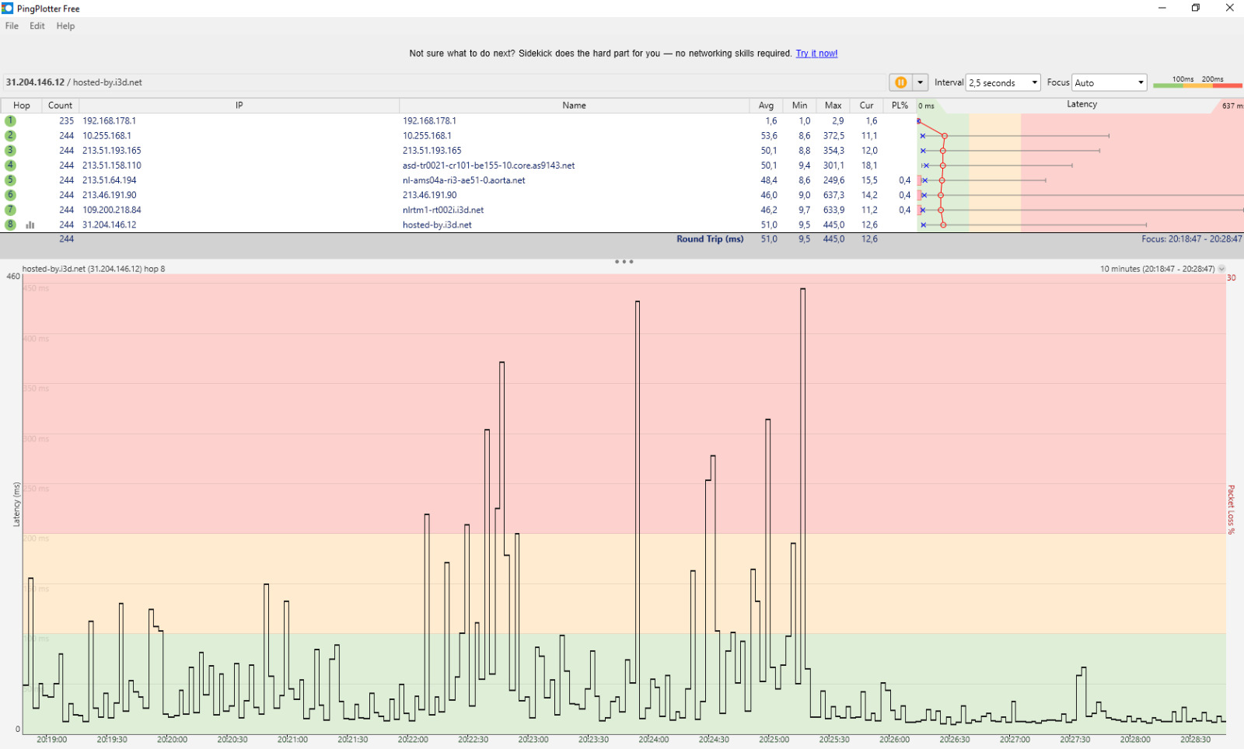Click the hop 8 latency marker in Latency column

pyautogui.click(x=943, y=225)
